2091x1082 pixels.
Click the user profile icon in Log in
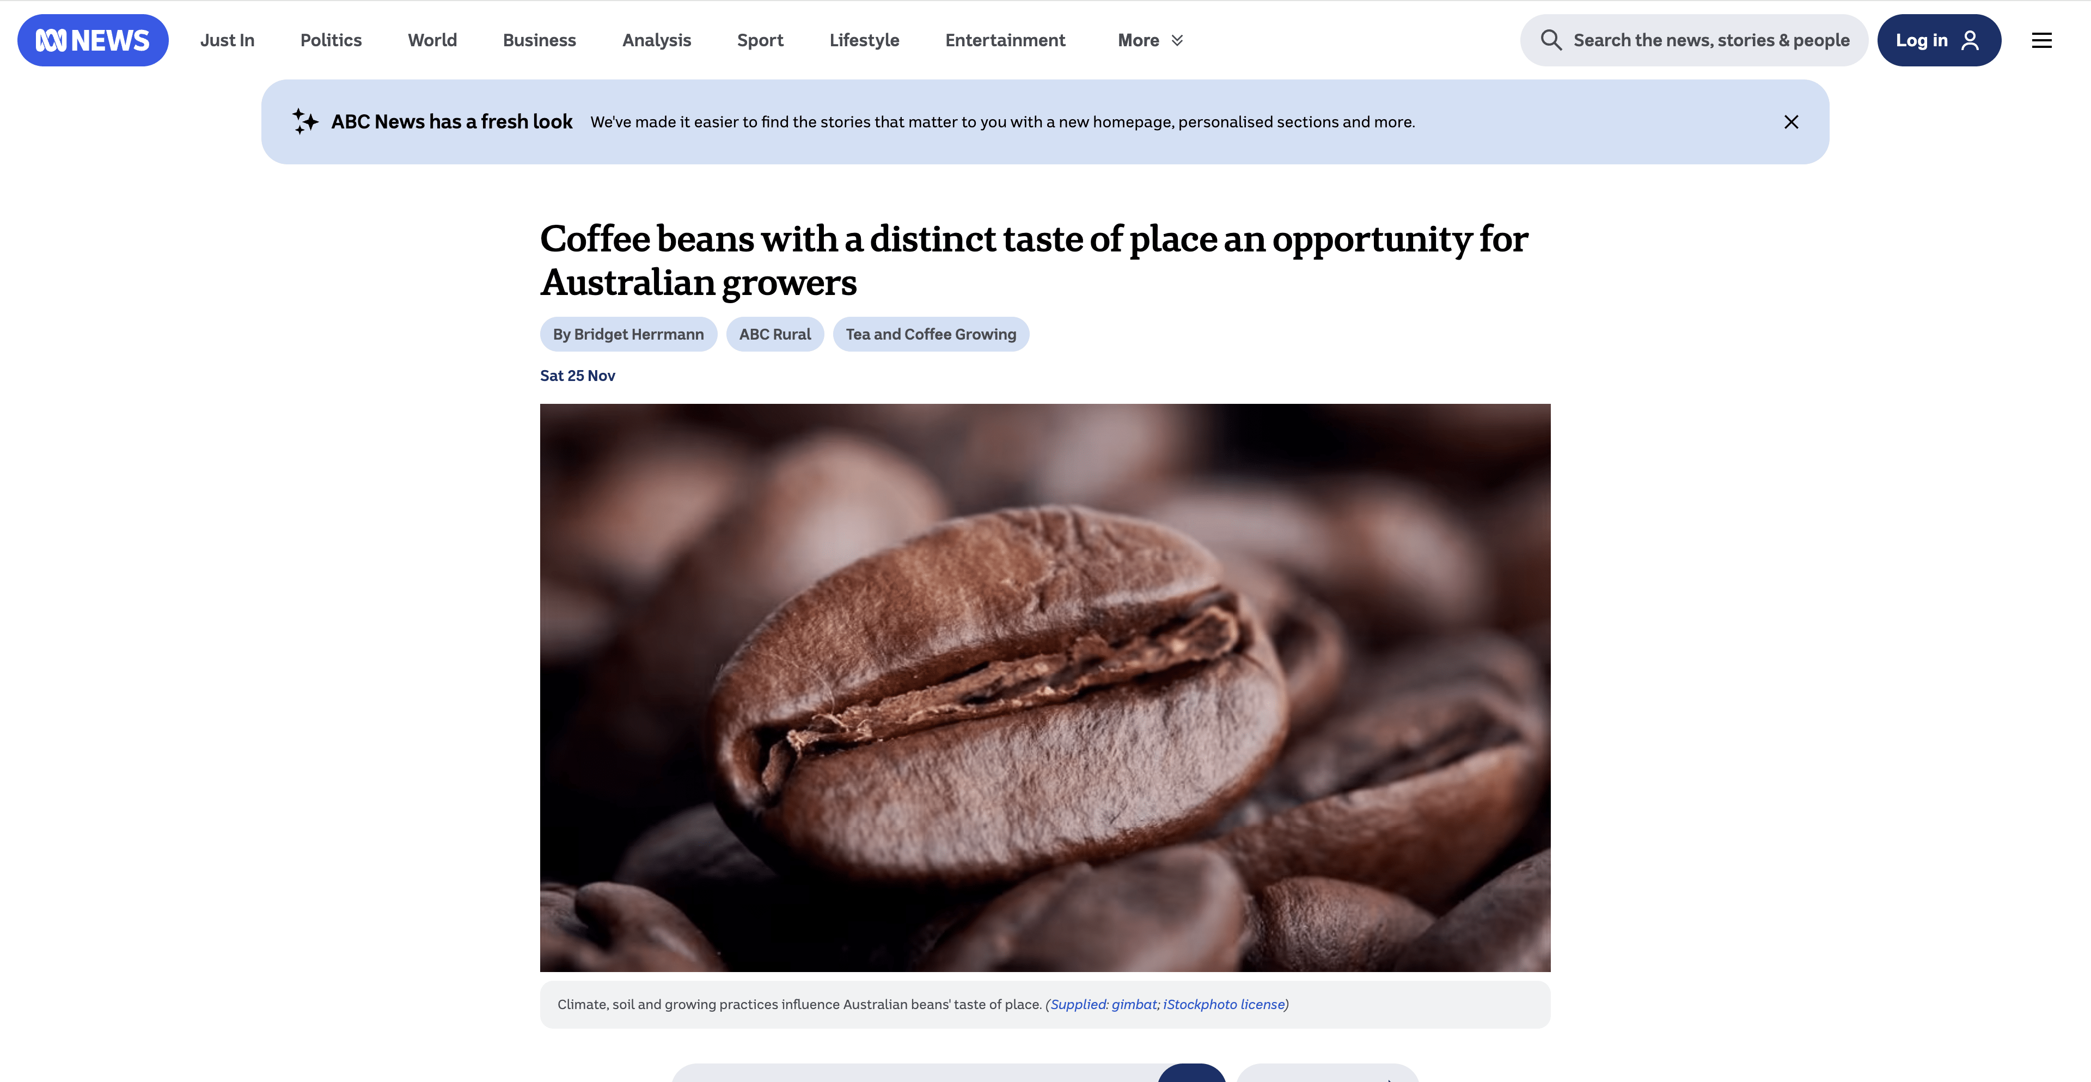(1969, 40)
